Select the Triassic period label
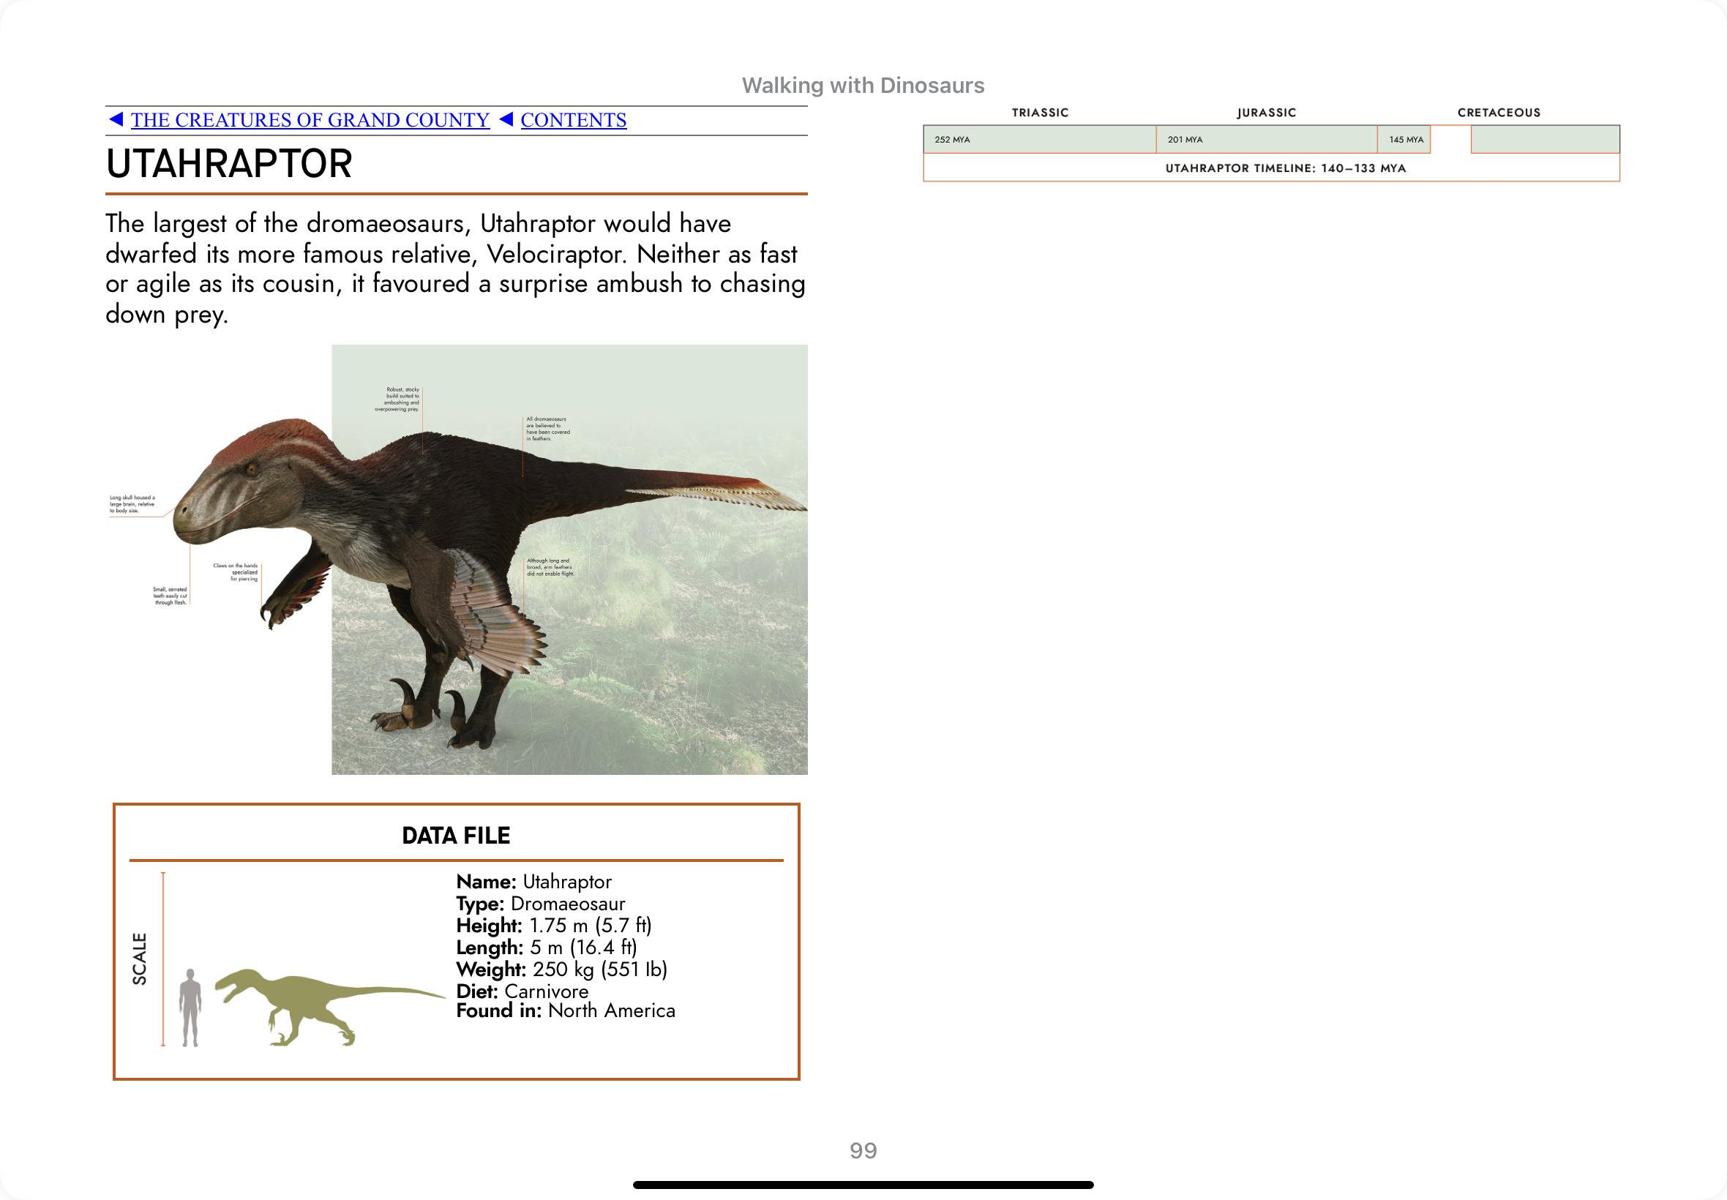This screenshot has height=1200, width=1727. [x=1040, y=113]
